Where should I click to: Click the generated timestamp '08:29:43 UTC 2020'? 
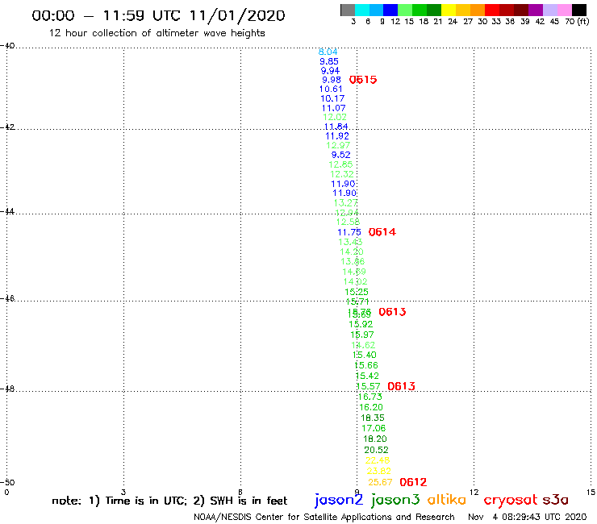pyautogui.click(x=544, y=518)
